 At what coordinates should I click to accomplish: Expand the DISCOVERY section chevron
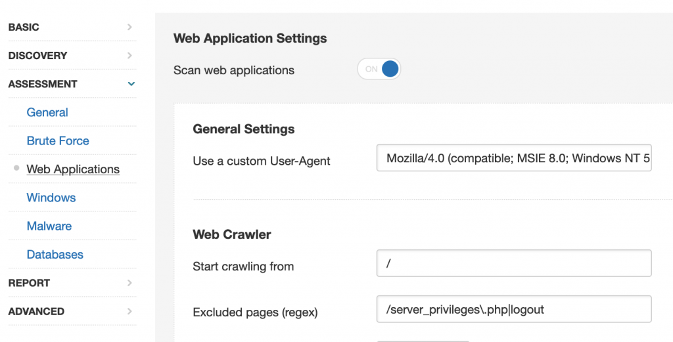[129, 56]
